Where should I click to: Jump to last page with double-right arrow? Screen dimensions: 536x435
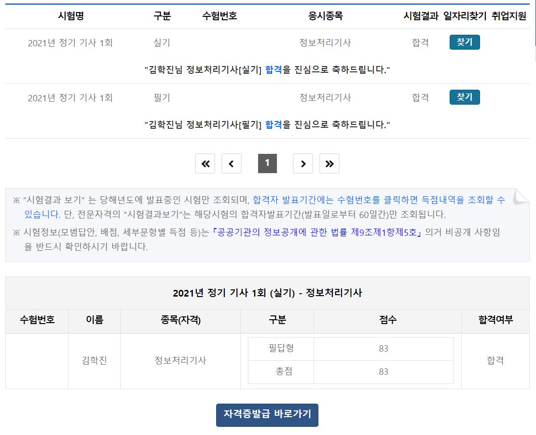(x=330, y=163)
